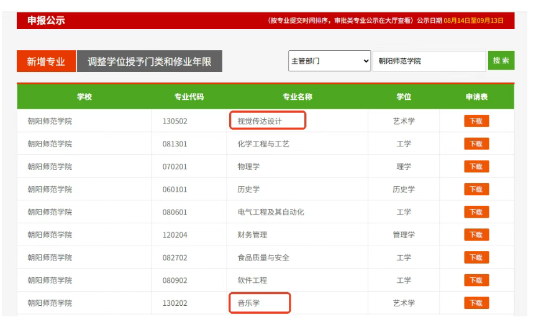Download the 视觉传达设计 application form
The image size is (536, 330).
click(476, 121)
